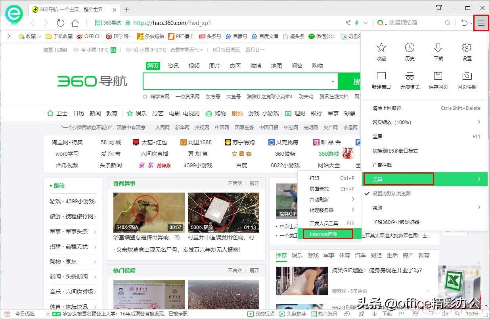
Task: Expand 奇闻异事 section with 展开
Action: click(x=254, y=183)
